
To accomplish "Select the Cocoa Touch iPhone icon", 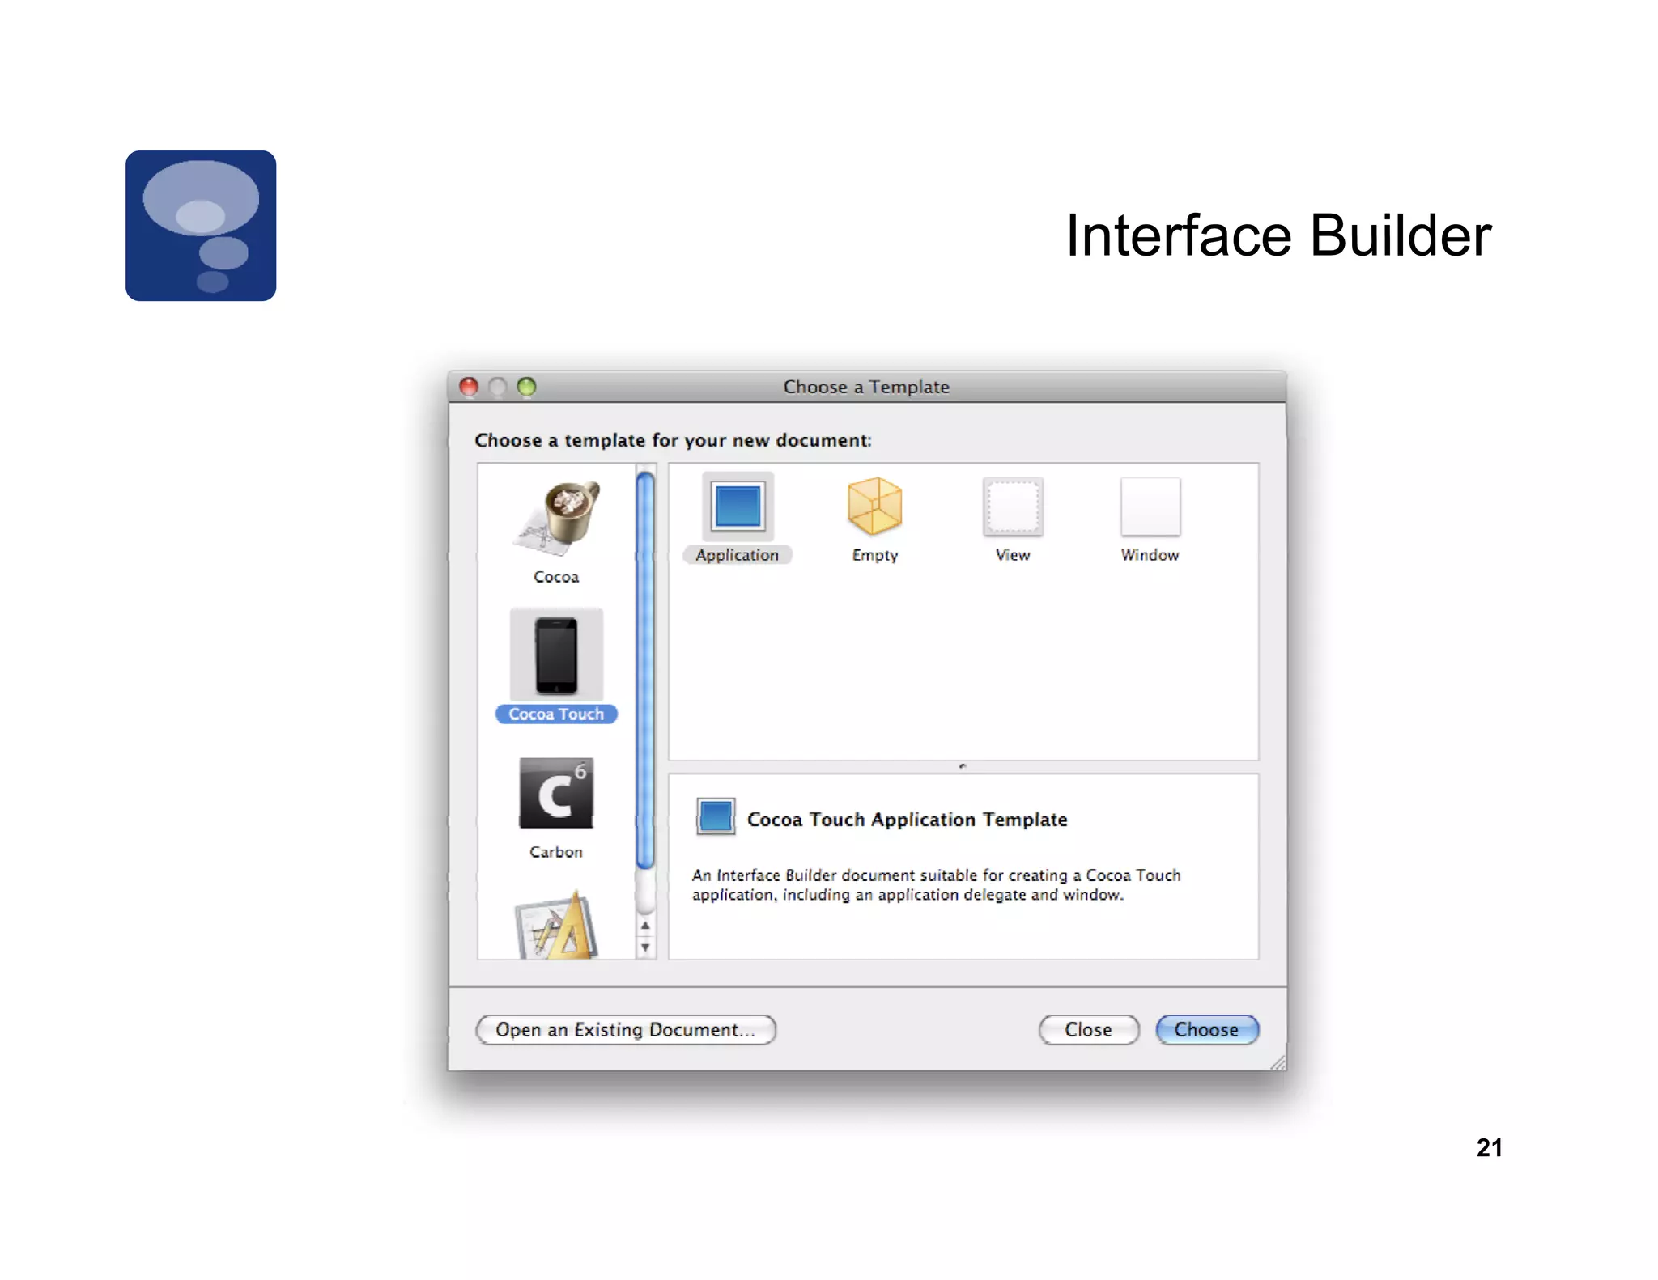I will (556, 655).
